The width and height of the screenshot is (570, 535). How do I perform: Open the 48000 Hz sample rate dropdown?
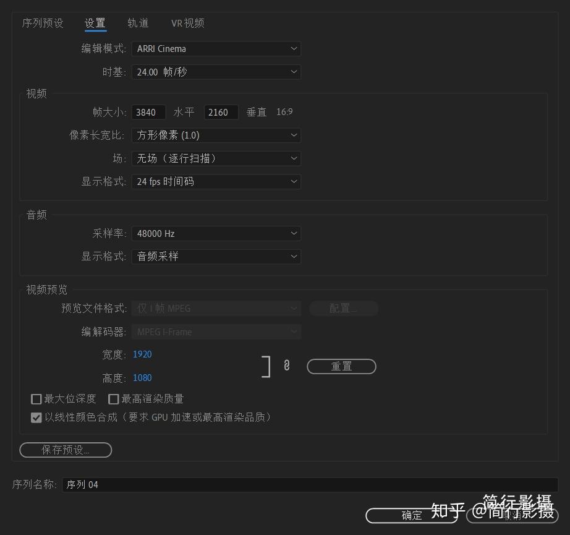216,234
